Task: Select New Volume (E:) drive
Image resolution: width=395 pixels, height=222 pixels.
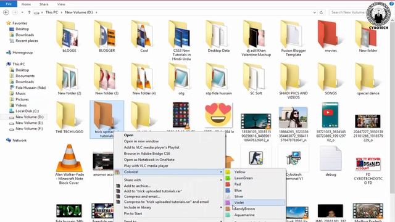Action: pos(29,123)
